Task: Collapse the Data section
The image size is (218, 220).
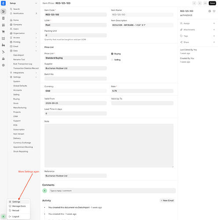Action: click(x=36, y=51)
